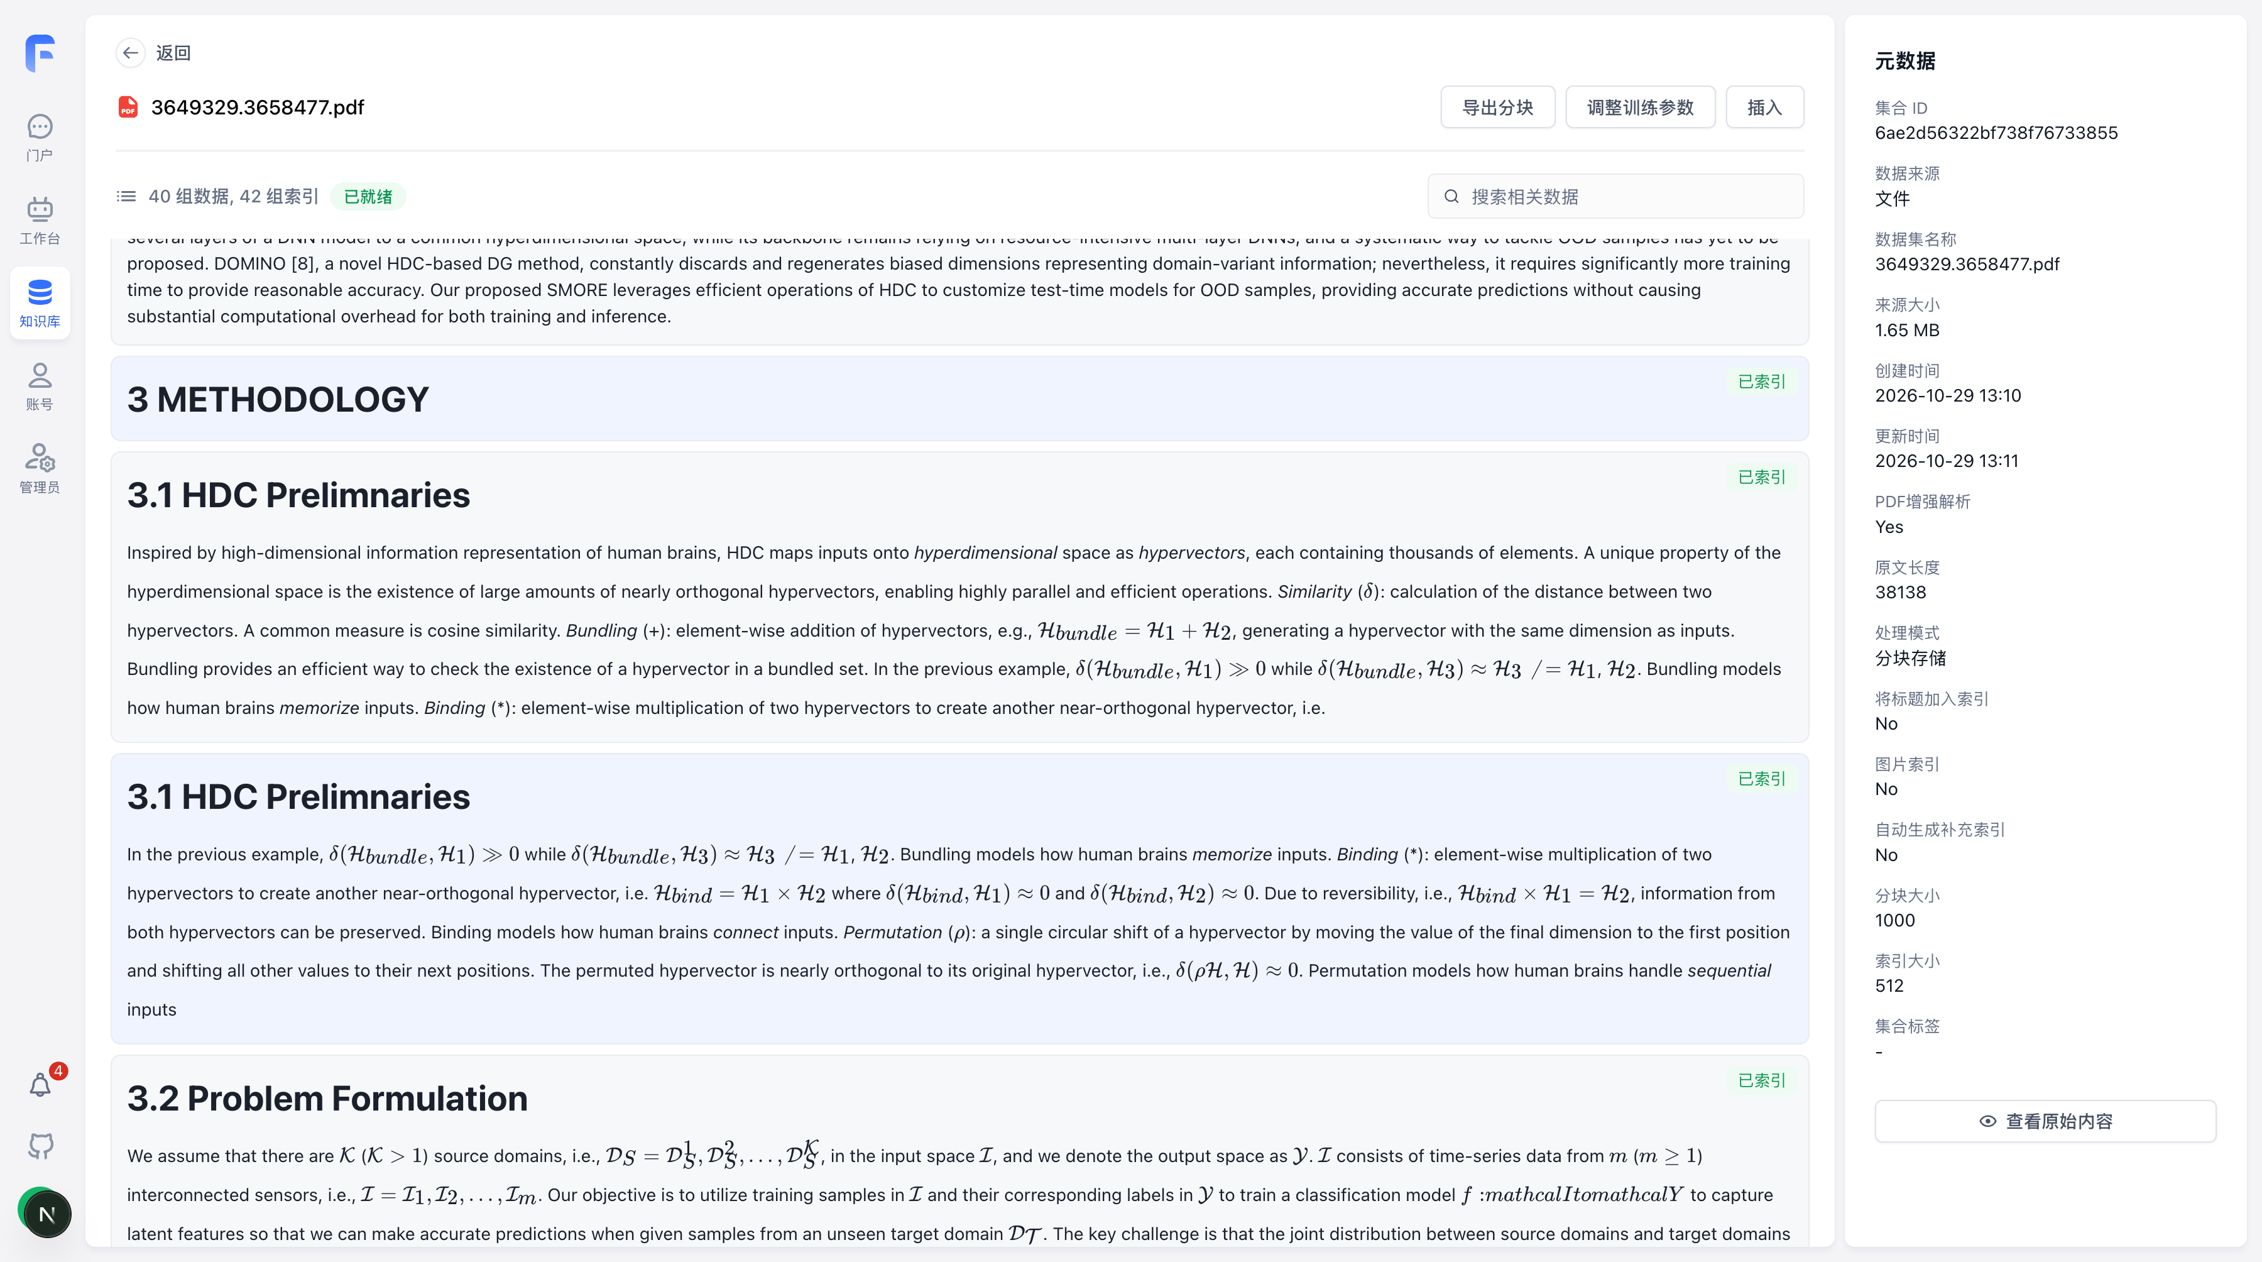
Task: Click the 图片索引 label
Action: 1906,765
